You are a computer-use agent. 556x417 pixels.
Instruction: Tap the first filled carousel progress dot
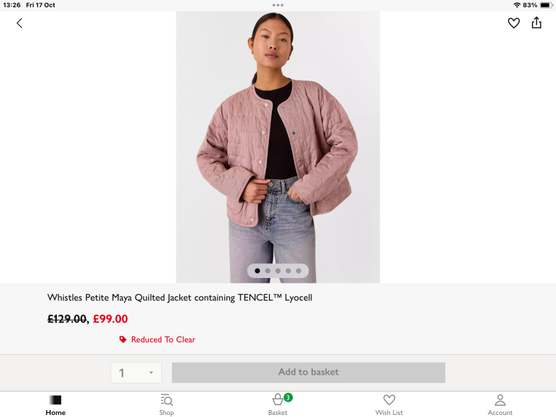257,270
